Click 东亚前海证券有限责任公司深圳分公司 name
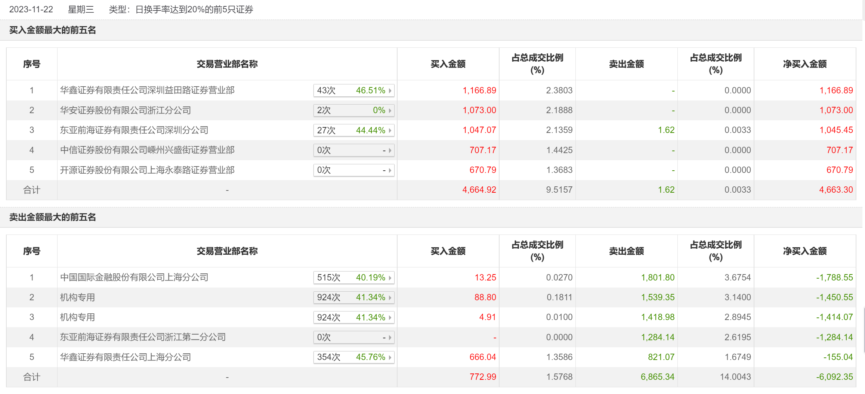This screenshot has height=394, width=865. pyautogui.click(x=134, y=130)
